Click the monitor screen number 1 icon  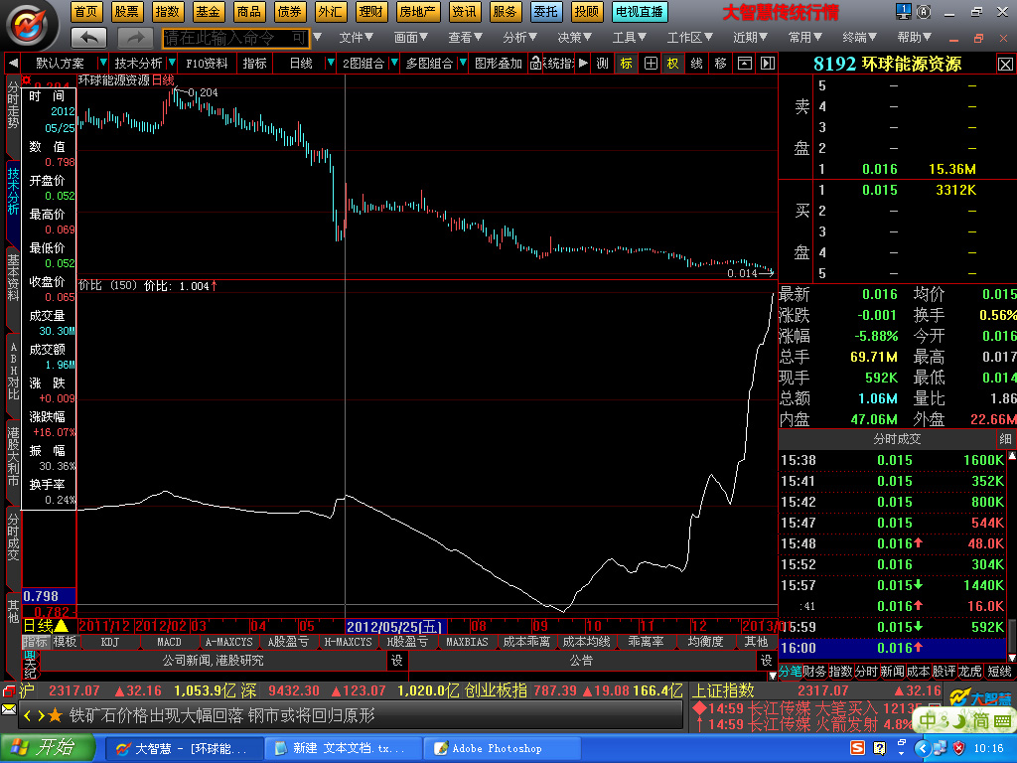(x=903, y=11)
